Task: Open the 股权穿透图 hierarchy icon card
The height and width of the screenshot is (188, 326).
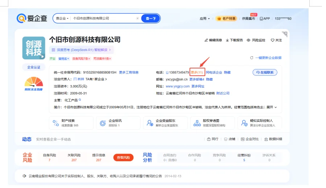Action: click(212, 123)
